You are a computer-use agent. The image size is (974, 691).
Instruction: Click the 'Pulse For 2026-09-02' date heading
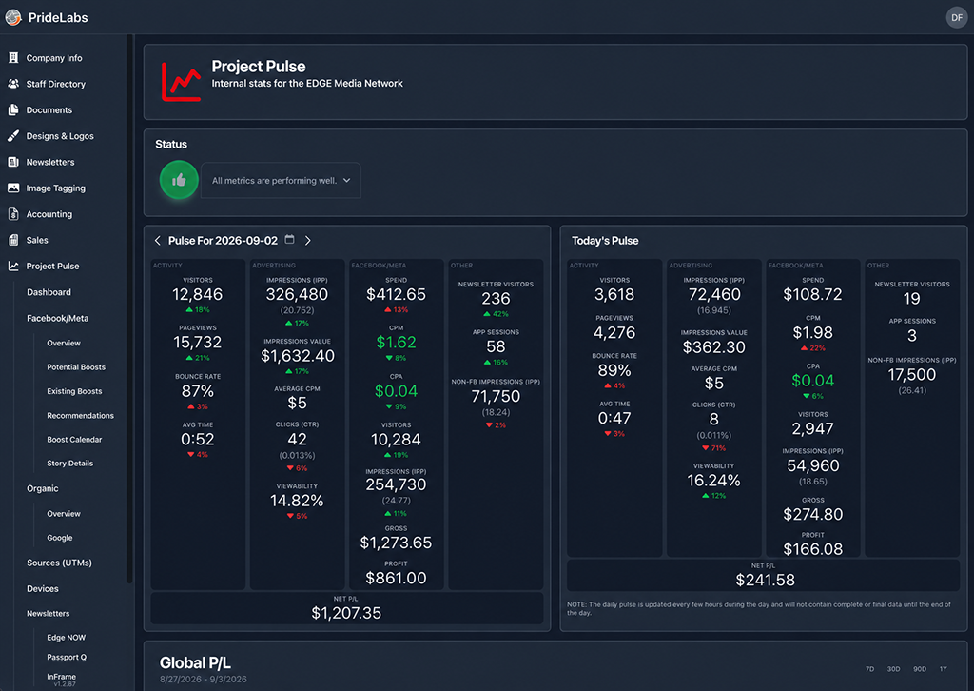[223, 241]
